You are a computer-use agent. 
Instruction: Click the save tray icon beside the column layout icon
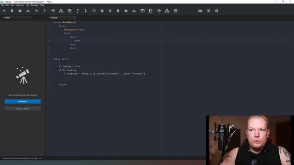click(x=134, y=11)
